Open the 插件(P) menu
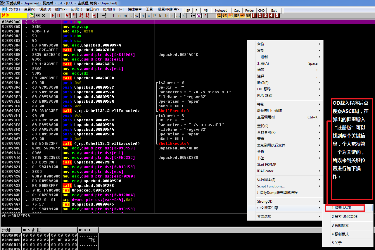 click(x=61, y=9)
